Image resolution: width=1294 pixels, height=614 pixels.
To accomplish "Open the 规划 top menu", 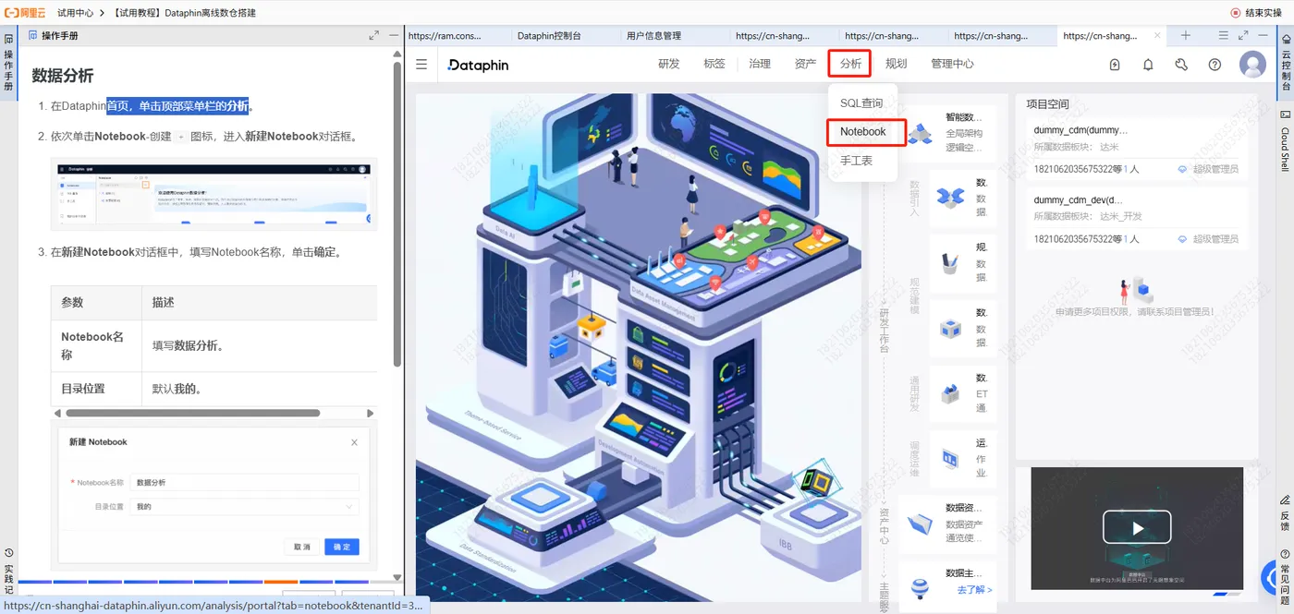I will click(x=896, y=65).
